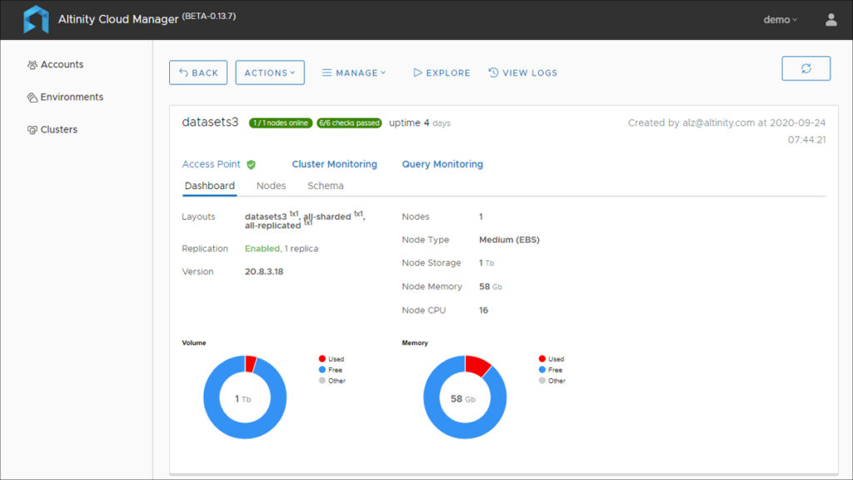
Task: Click the Medium (EBS) node type value
Action: 509,240
